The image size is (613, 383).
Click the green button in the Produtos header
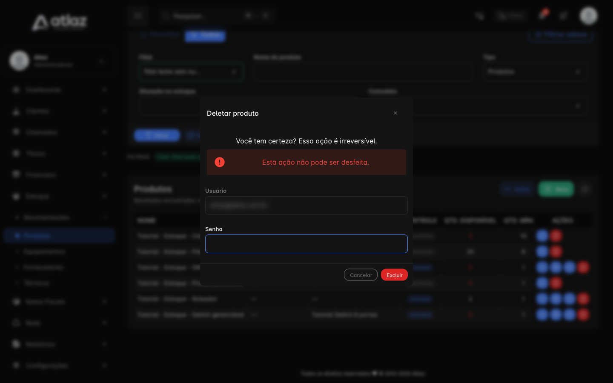[556, 189]
